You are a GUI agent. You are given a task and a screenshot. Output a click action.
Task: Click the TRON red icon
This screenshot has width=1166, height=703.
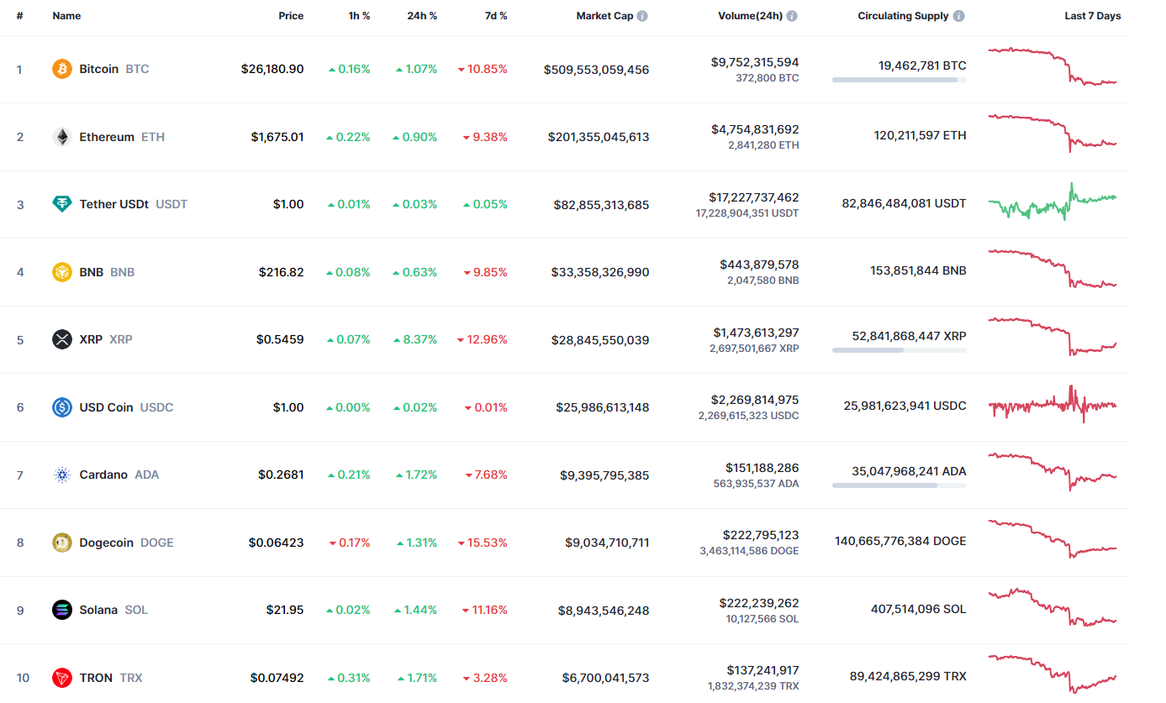click(x=62, y=677)
